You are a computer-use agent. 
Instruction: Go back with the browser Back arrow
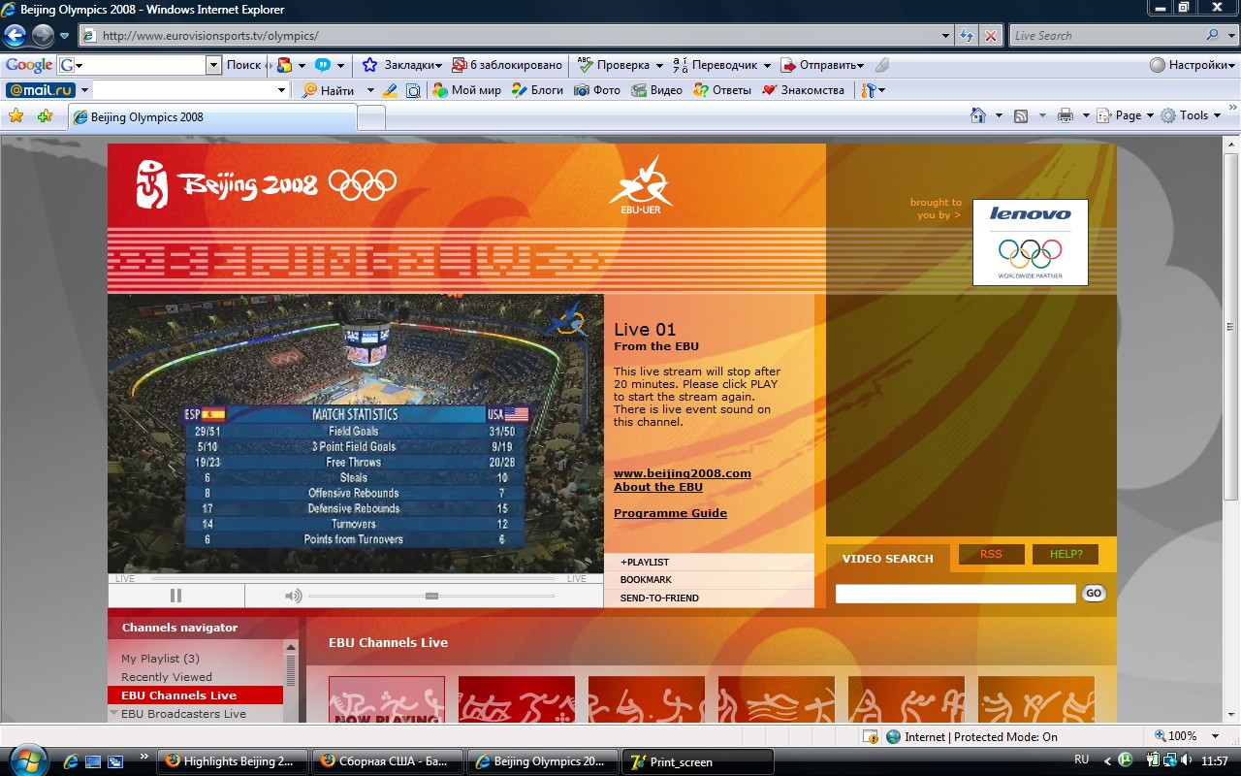click(x=15, y=36)
